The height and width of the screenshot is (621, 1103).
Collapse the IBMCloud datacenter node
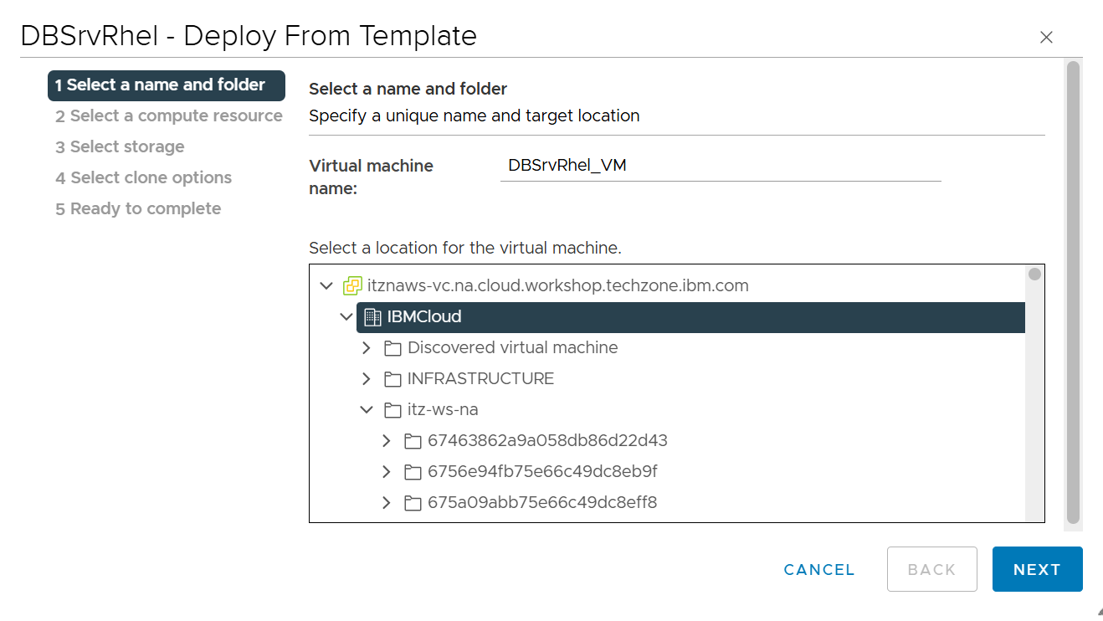pyautogui.click(x=346, y=316)
